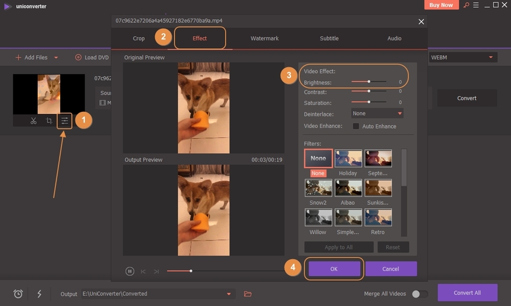Pause the preview playback
The height and width of the screenshot is (306, 511).
click(130, 271)
